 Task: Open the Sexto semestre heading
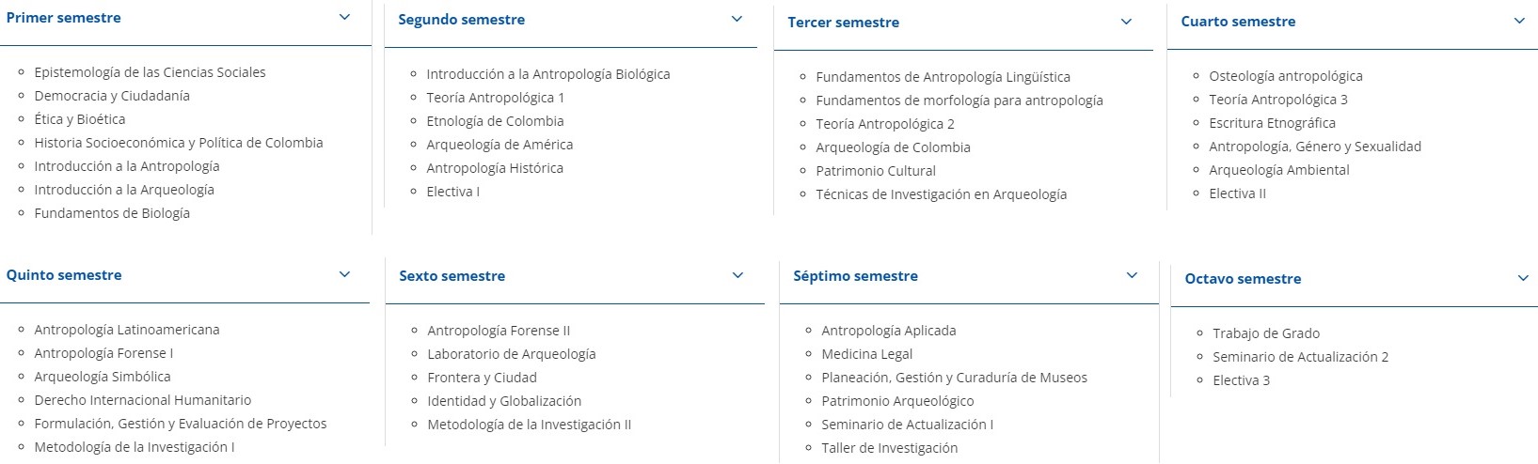[452, 276]
